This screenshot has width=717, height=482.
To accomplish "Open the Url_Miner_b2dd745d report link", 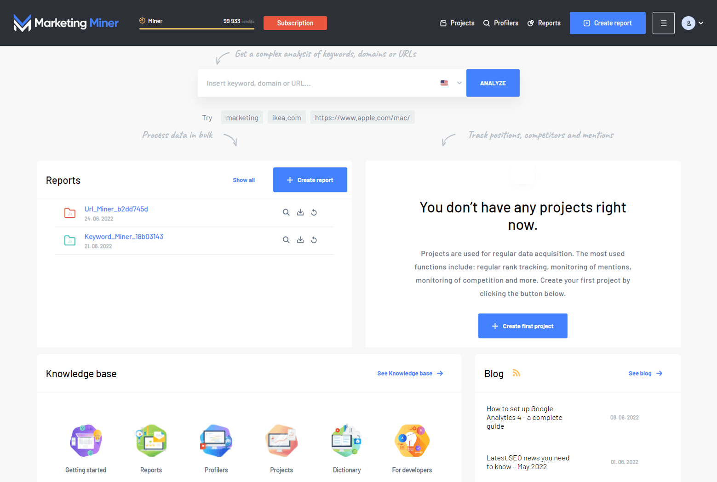I will 116,209.
